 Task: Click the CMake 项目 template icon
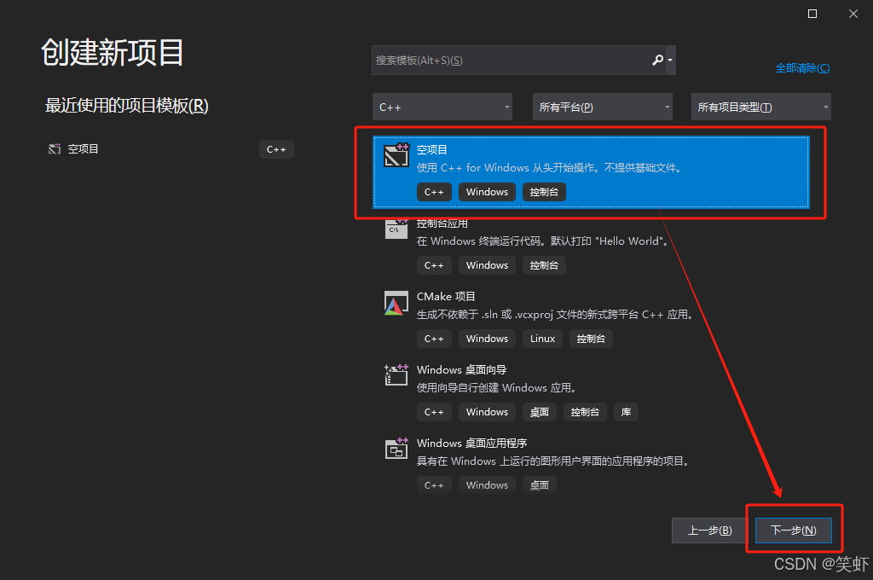click(x=396, y=303)
